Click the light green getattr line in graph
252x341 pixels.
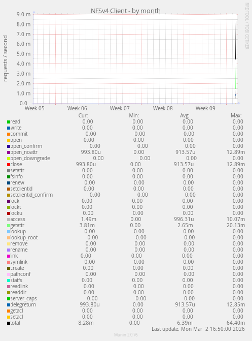point(236,77)
